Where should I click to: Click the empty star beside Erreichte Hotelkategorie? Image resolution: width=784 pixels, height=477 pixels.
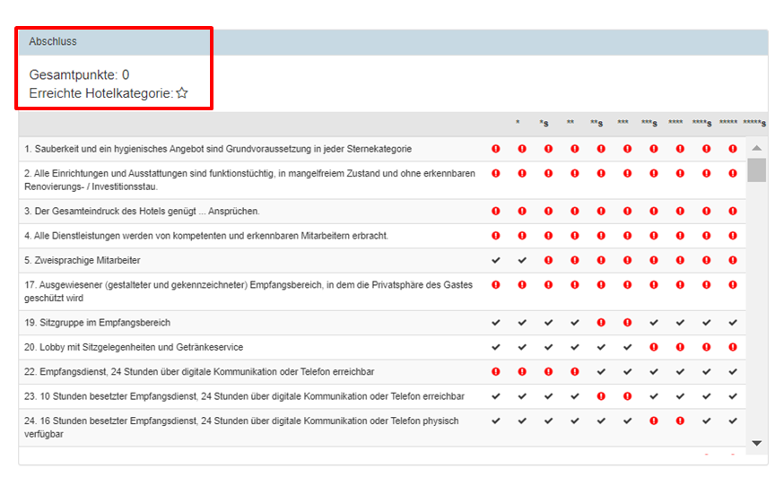tap(182, 93)
